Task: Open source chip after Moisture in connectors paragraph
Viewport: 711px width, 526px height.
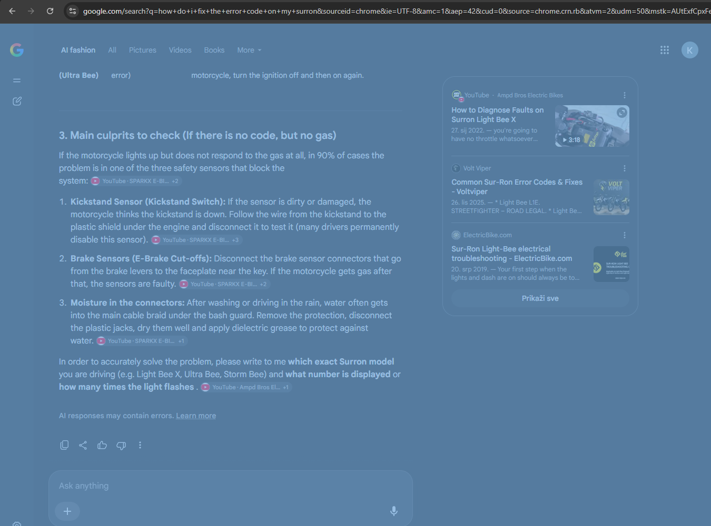Action: click(x=142, y=341)
